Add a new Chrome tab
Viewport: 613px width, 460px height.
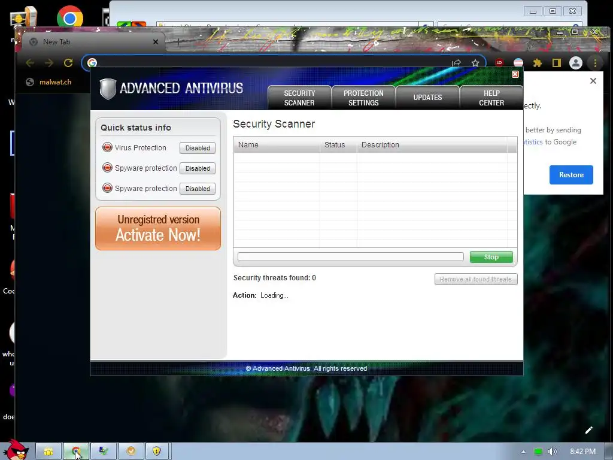pyautogui.click(x=177, y=42)
